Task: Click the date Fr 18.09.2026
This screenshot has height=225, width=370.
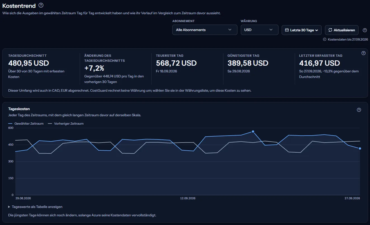Action: [166, 71]
